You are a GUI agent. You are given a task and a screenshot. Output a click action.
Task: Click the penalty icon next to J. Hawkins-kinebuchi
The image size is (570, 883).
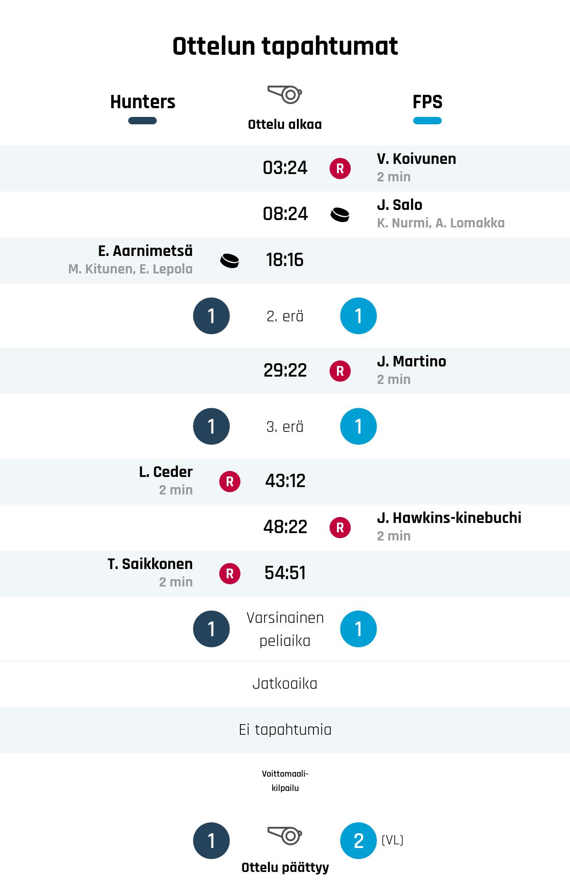click(340, 528)
